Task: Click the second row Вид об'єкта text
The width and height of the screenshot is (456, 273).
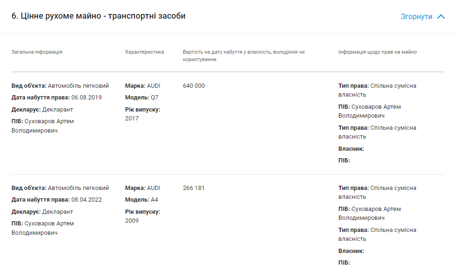Action: point(60,188)
